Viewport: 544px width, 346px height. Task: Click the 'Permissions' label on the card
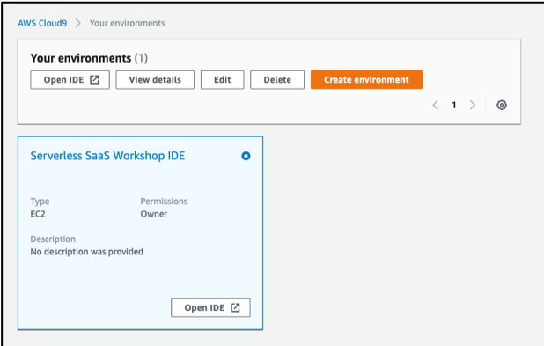pyautogui.click(x=164, y=202)
